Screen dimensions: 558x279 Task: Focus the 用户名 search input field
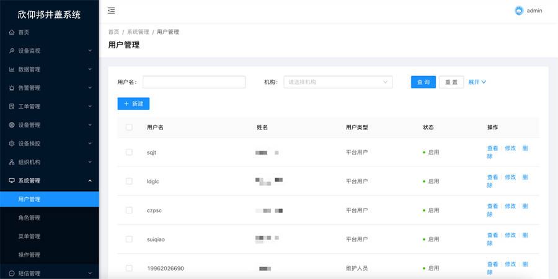[x=194, y=82]
